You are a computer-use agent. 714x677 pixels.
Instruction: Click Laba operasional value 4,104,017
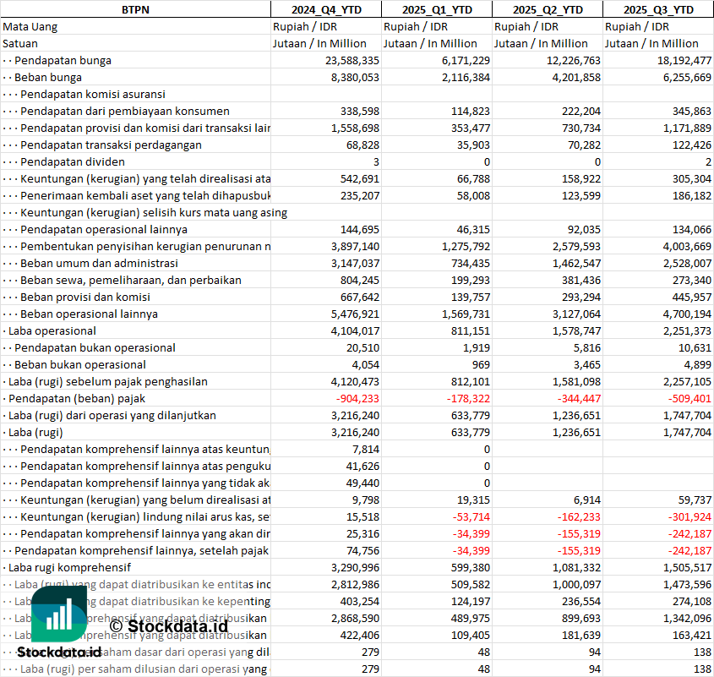[x=355, y=330]
